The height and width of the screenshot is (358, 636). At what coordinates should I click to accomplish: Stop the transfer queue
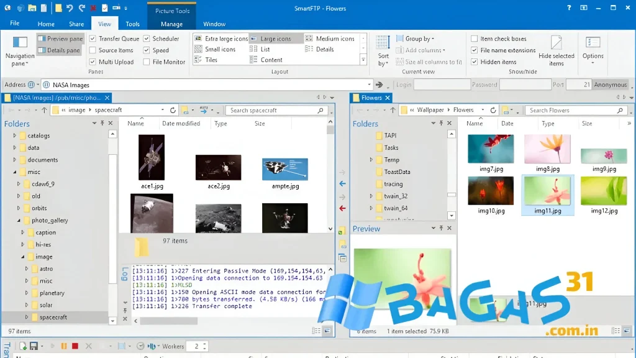tap(75, 346)
